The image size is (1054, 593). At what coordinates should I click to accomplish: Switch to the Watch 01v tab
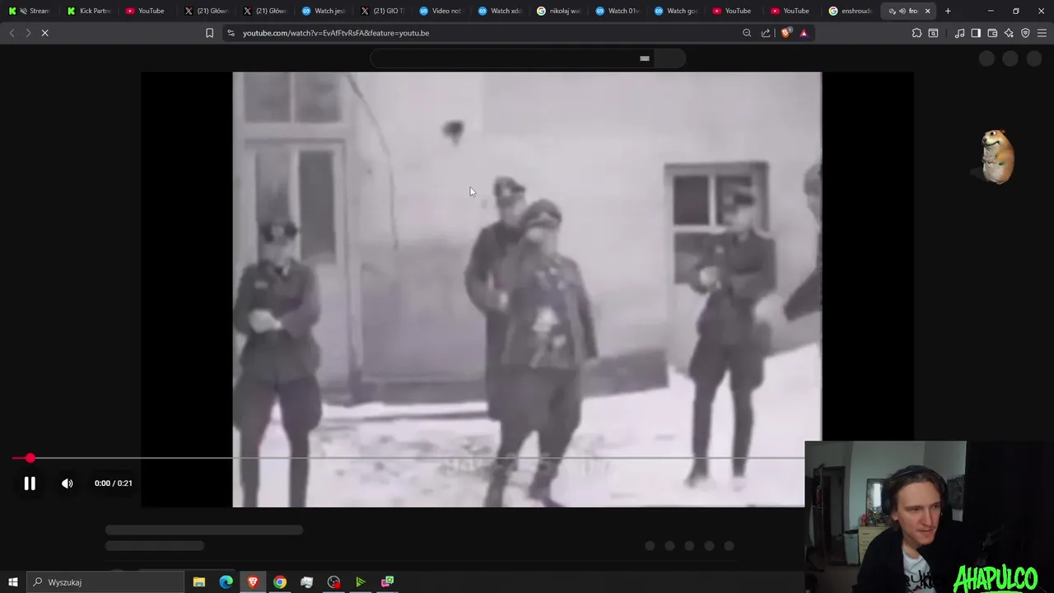[x=618, y=11]
